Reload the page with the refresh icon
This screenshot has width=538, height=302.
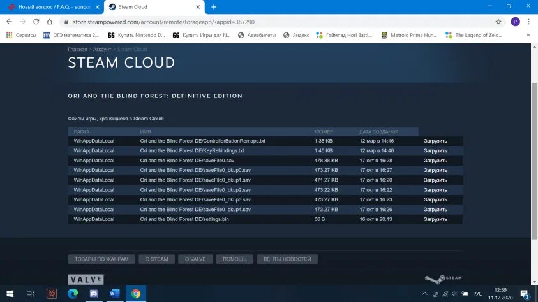[36, 22]
